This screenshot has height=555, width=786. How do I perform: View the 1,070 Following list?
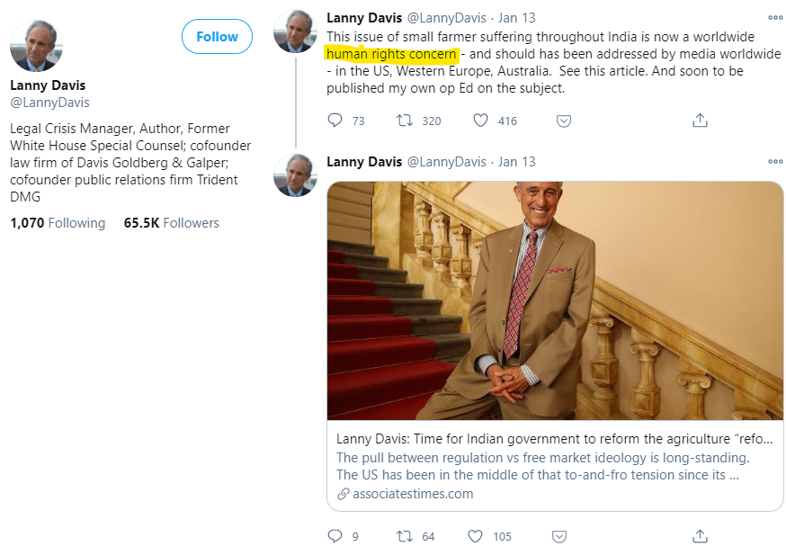pyautogui.click(x=58, y=223)
